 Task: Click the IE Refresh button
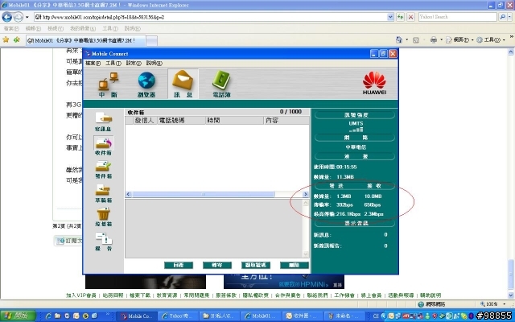click(x=400, y=17)
